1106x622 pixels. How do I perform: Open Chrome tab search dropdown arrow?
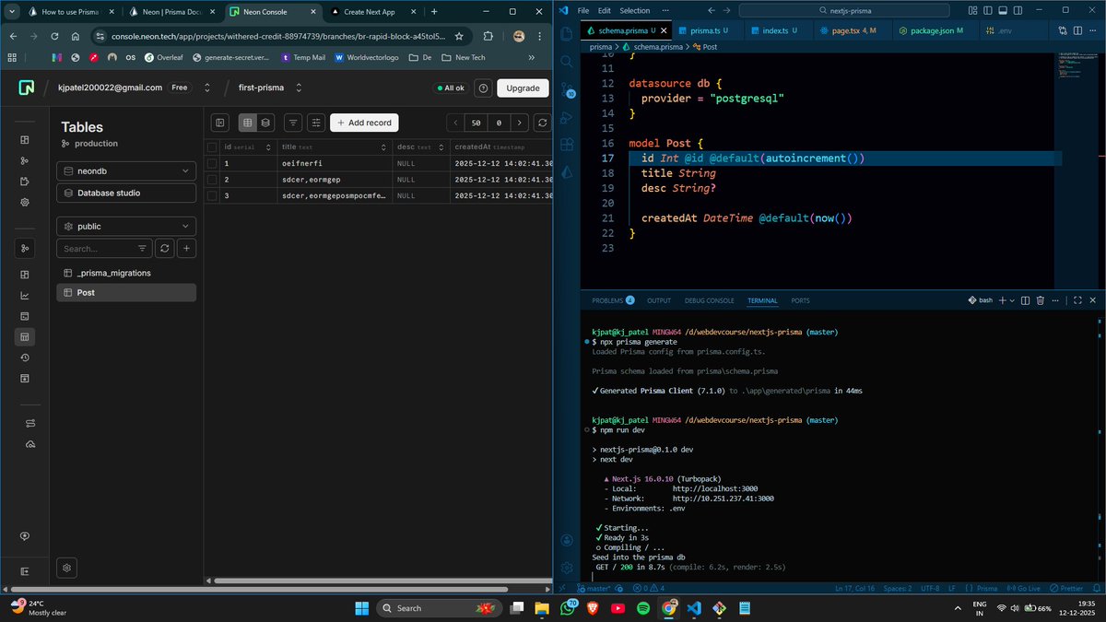(x=11, y=12)
